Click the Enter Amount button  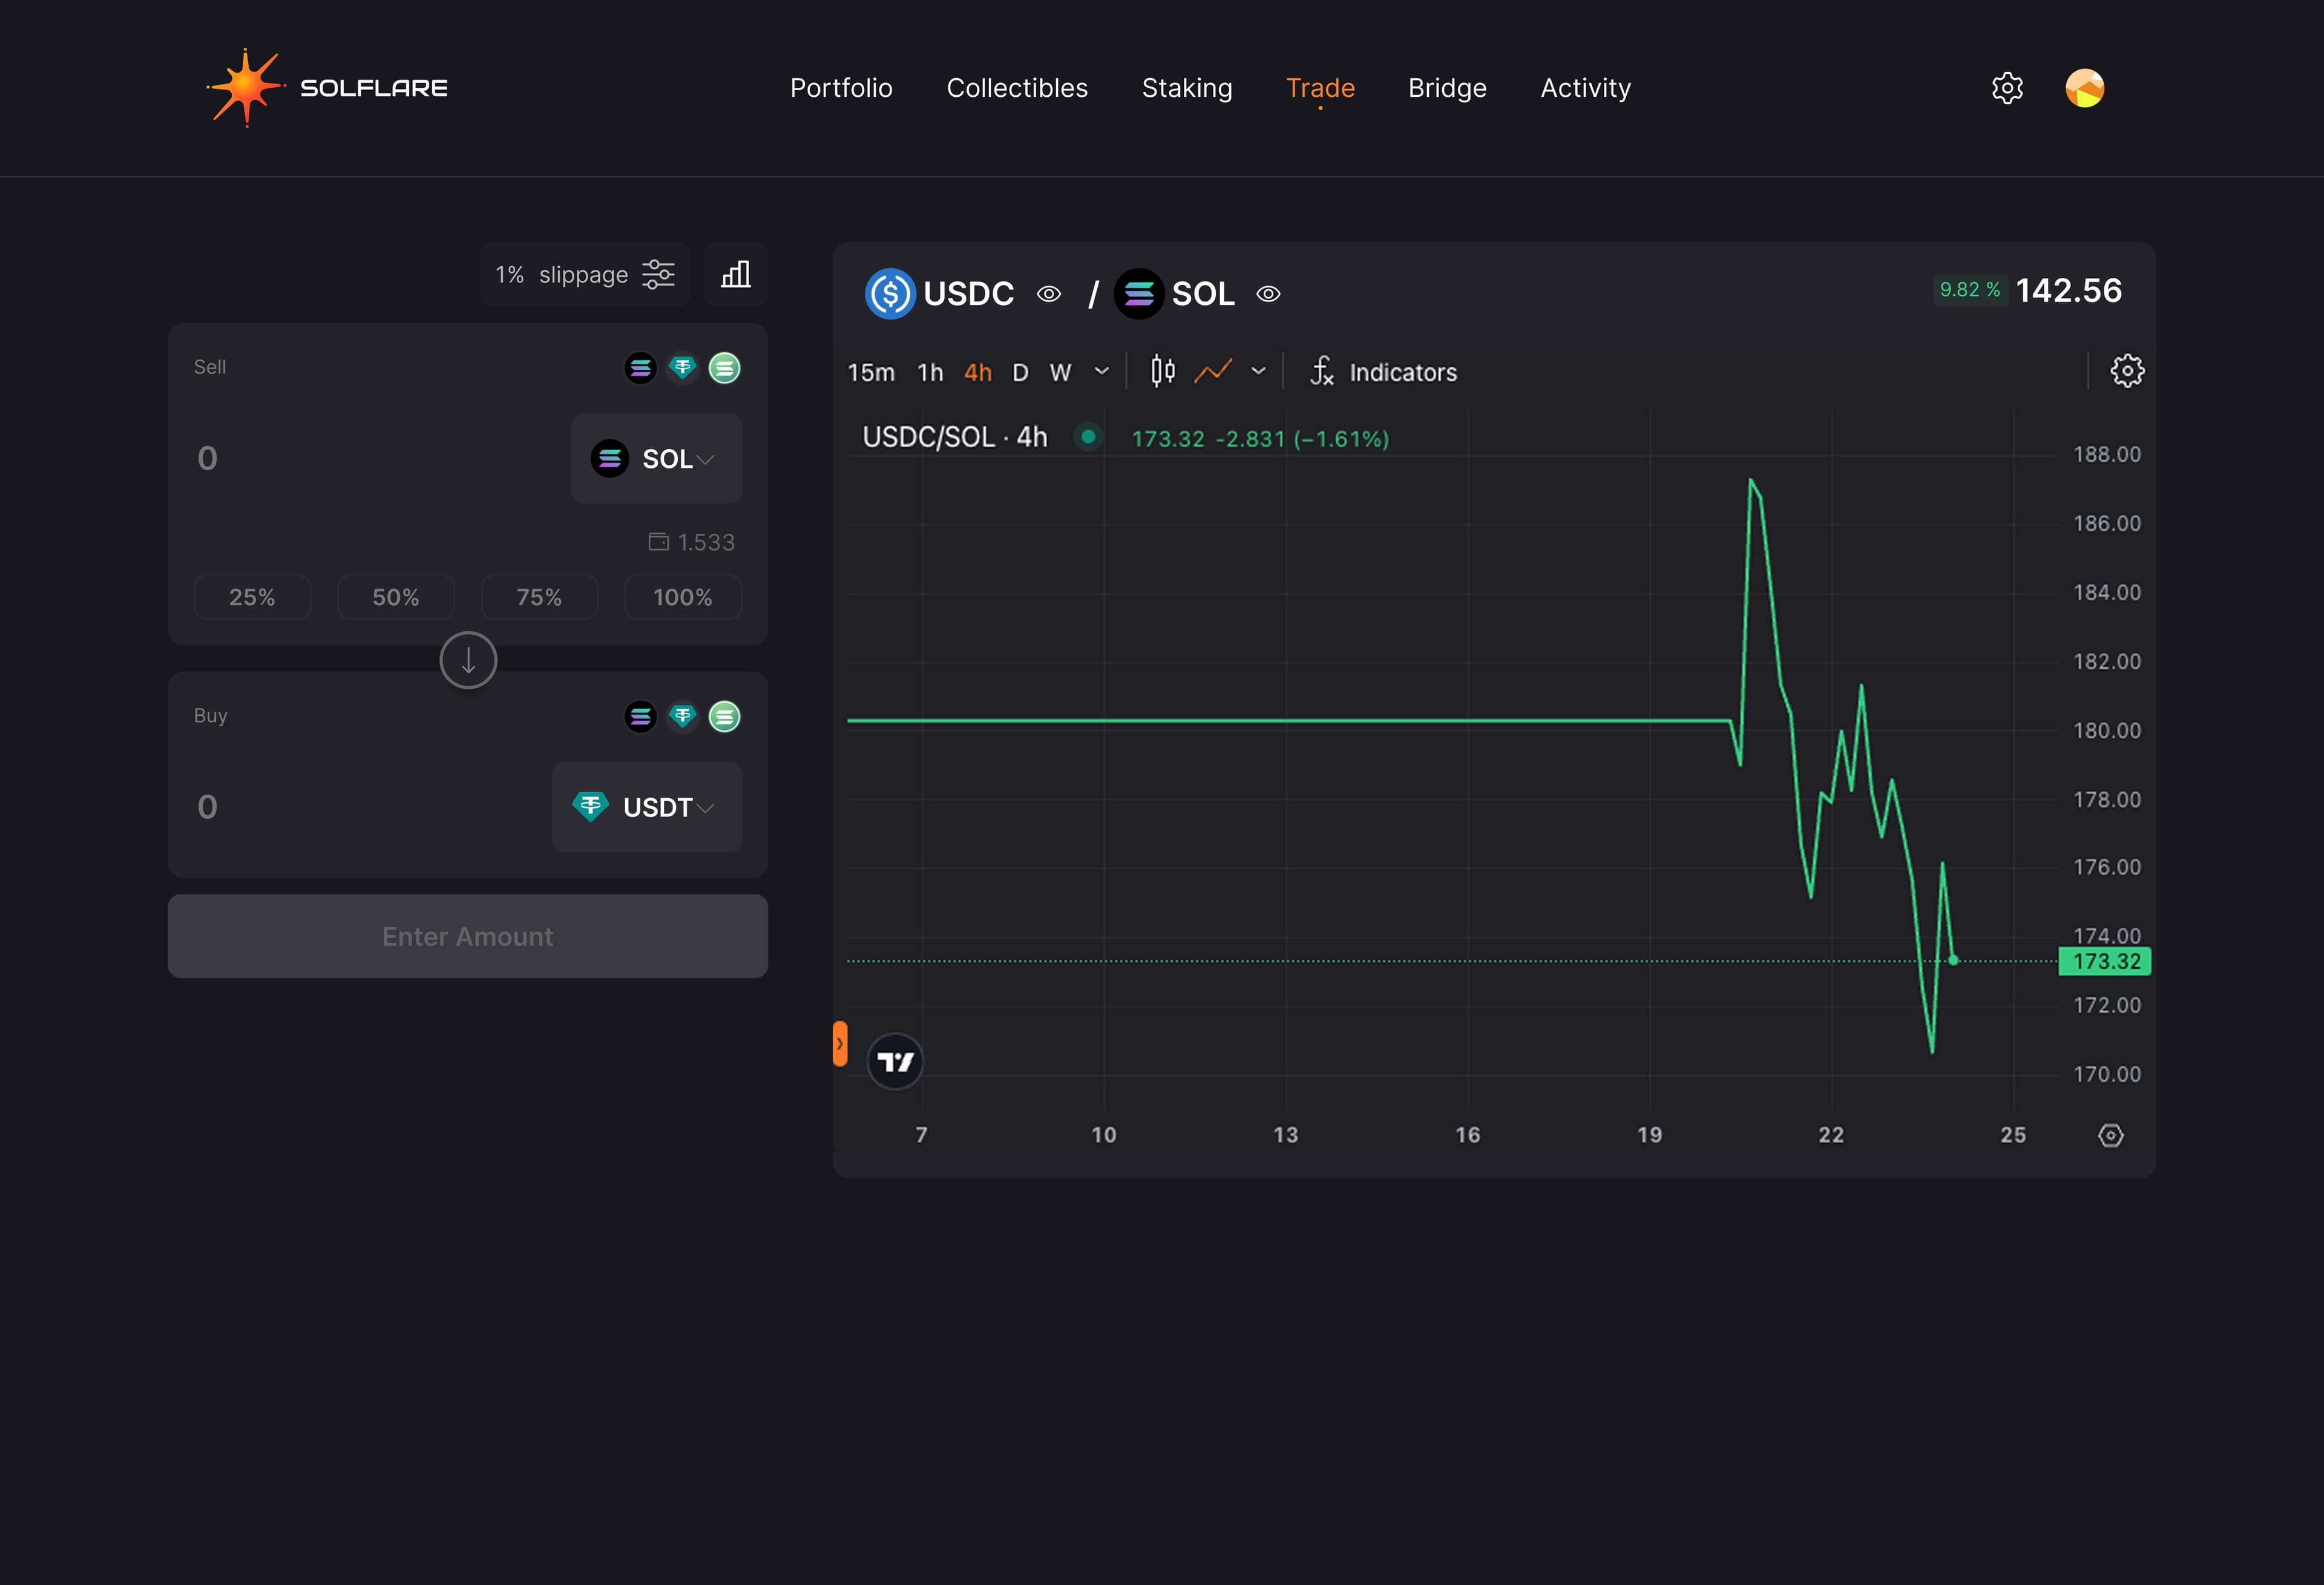click(468, 936)
